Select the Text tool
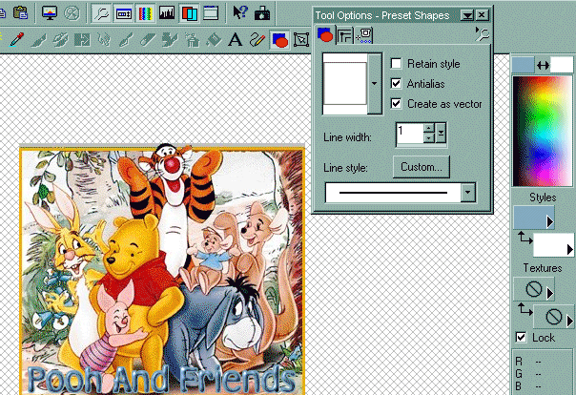 coord(236,40)
